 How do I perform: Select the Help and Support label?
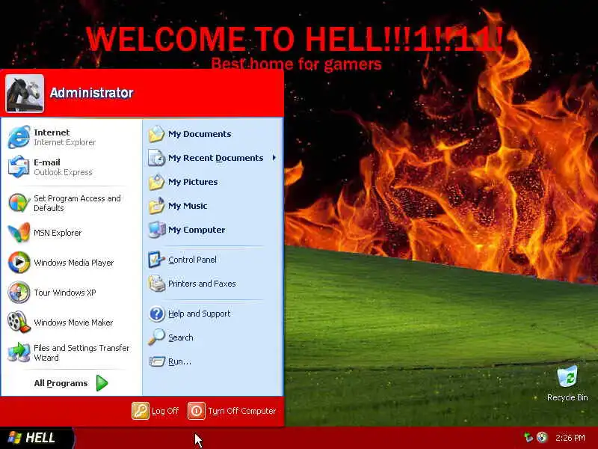[x=200, y=314]
